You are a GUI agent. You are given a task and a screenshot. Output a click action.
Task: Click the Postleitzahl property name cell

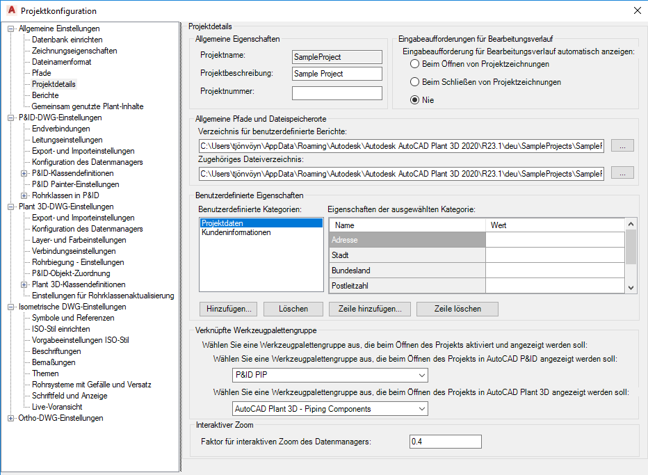pyautogui.click(x=407, y=286)
